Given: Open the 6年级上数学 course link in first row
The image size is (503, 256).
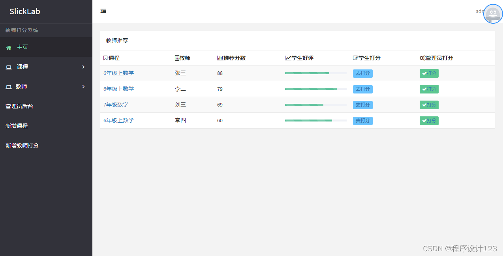Looking at the screenshot, I should tap(118, 73).
